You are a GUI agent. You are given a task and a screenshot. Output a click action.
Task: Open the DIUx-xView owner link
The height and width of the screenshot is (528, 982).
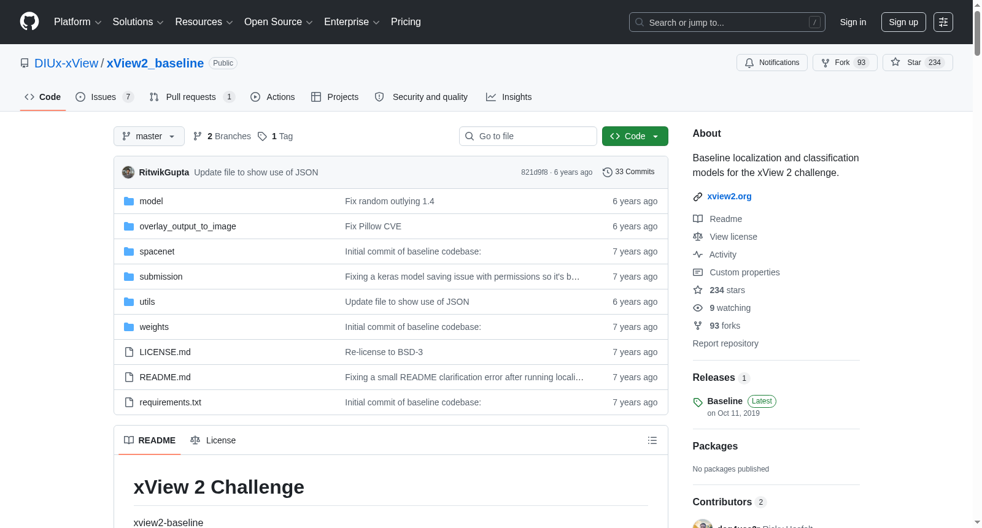(66, 63)
